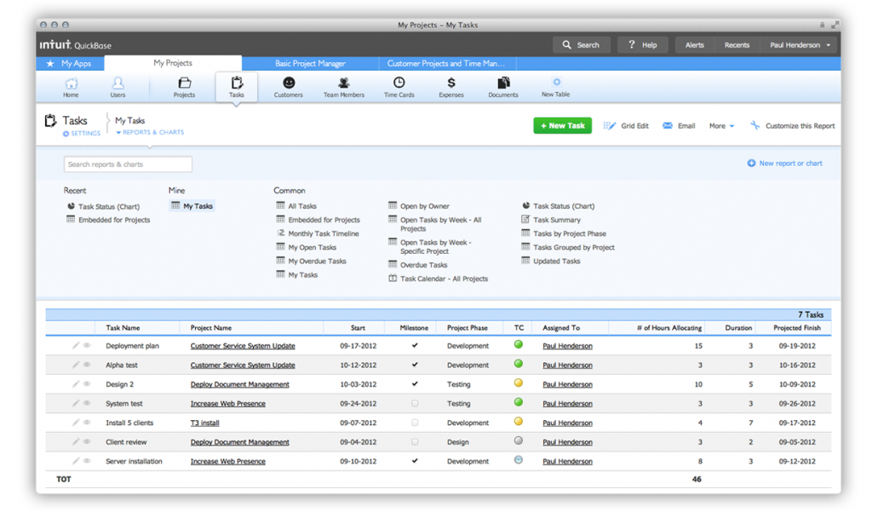
Task: Open the Projects table icon
Action: coord(184,83)
